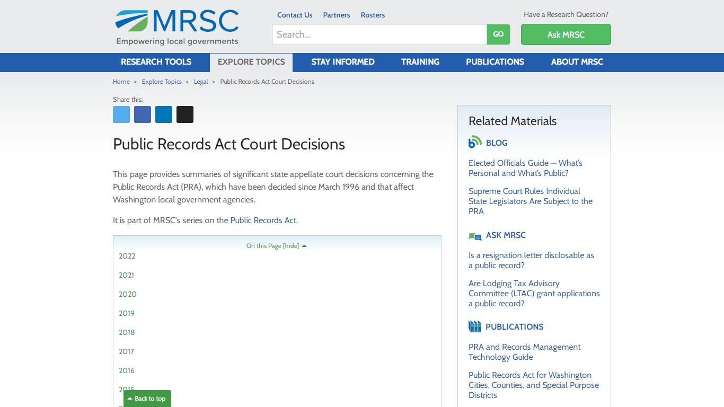Click the Back to top button

[147, 399]
